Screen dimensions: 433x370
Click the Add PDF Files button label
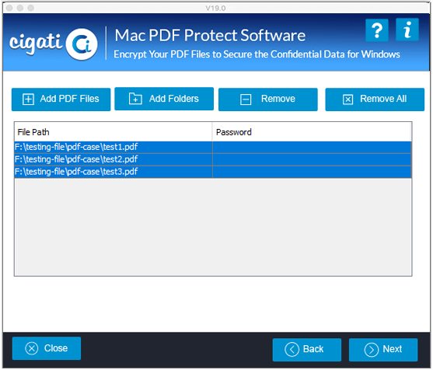pyautogui.click(x=70, y=99)
